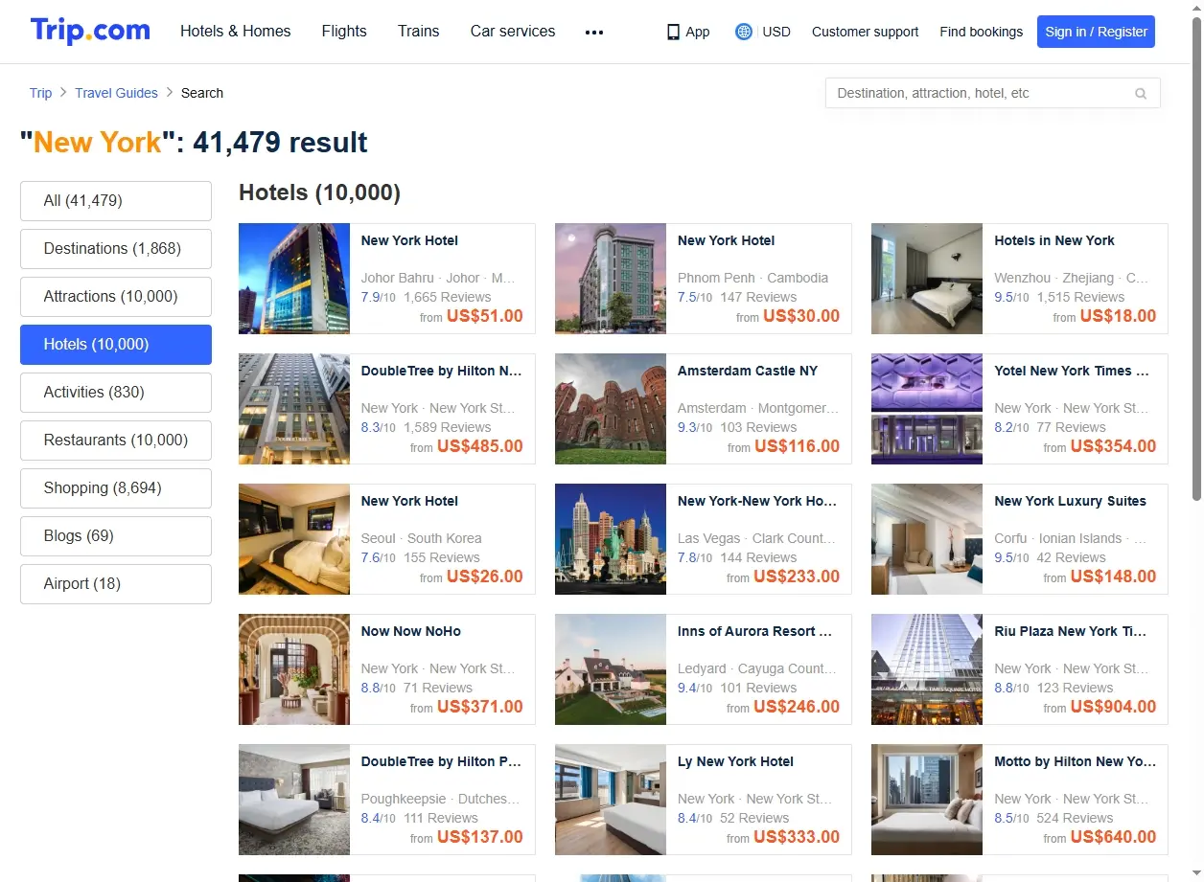
Task: Open Motto by Hilton photo
Action: click(927, 800)
